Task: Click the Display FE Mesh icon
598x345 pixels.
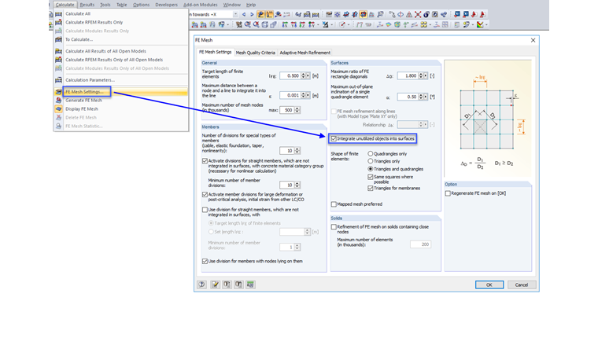Action: [x=58, y=109]
